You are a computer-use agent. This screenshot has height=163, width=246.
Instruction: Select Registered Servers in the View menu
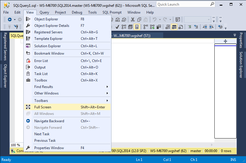[67, 32]
